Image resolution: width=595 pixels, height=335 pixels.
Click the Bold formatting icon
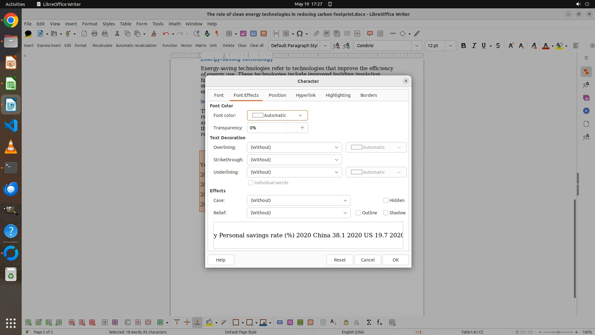pos(463,46)
